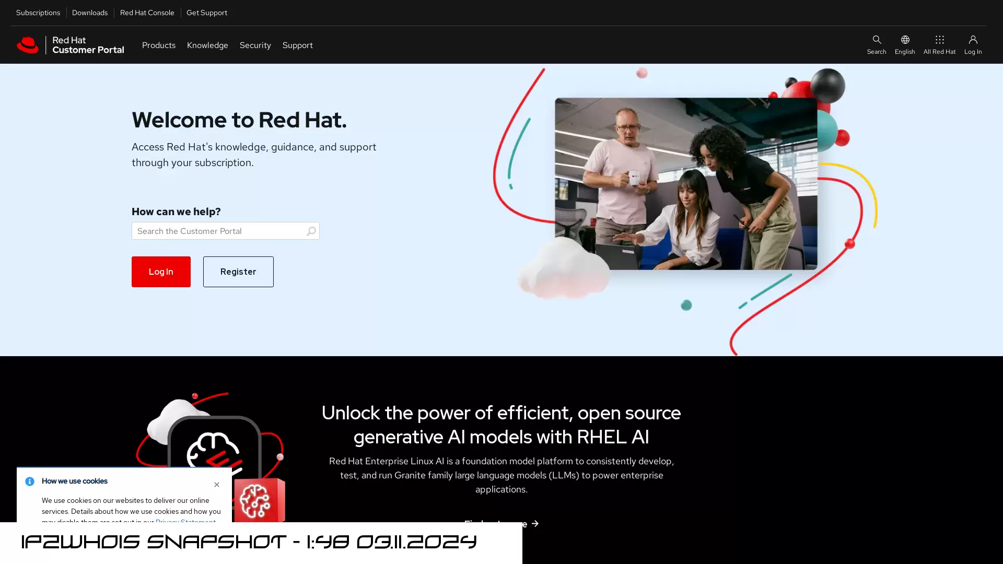
Task: Click the Log In user icon in header
Action: pos(972,45)
